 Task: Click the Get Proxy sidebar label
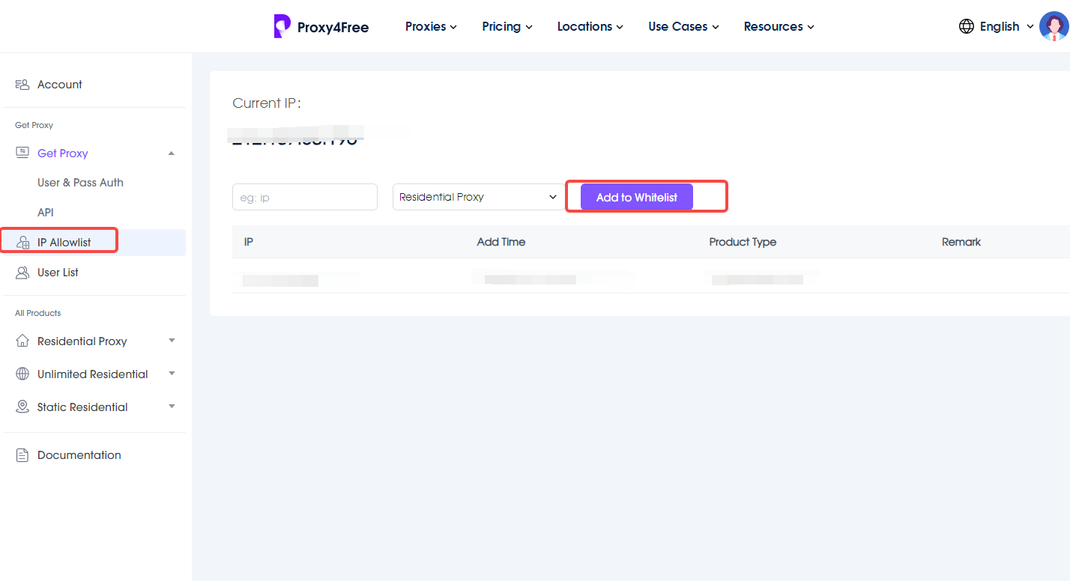[63, 153]
